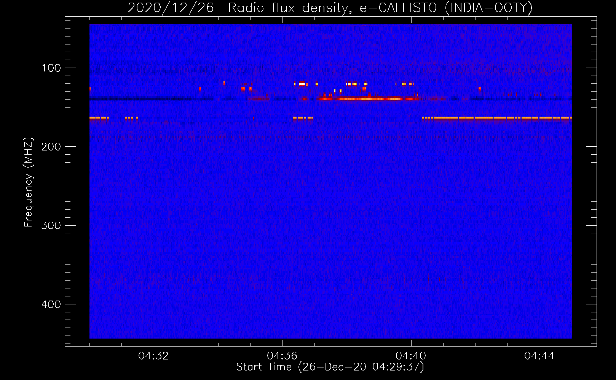616x380 pixels.
Task: Click the "04:36" time tick label
Action: [x=282, y=356]
